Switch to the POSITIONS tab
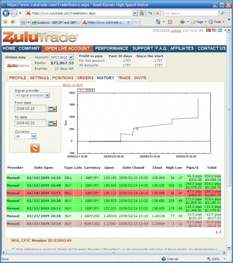The image size is (233, 263). click(63, 78)
